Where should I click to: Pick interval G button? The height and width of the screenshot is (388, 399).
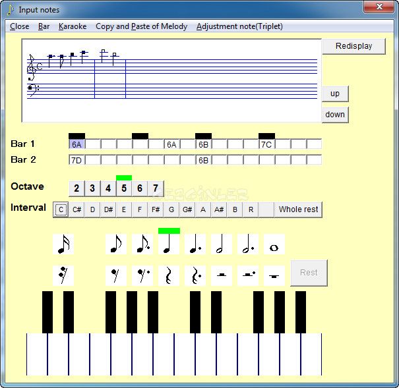[171, 209]
